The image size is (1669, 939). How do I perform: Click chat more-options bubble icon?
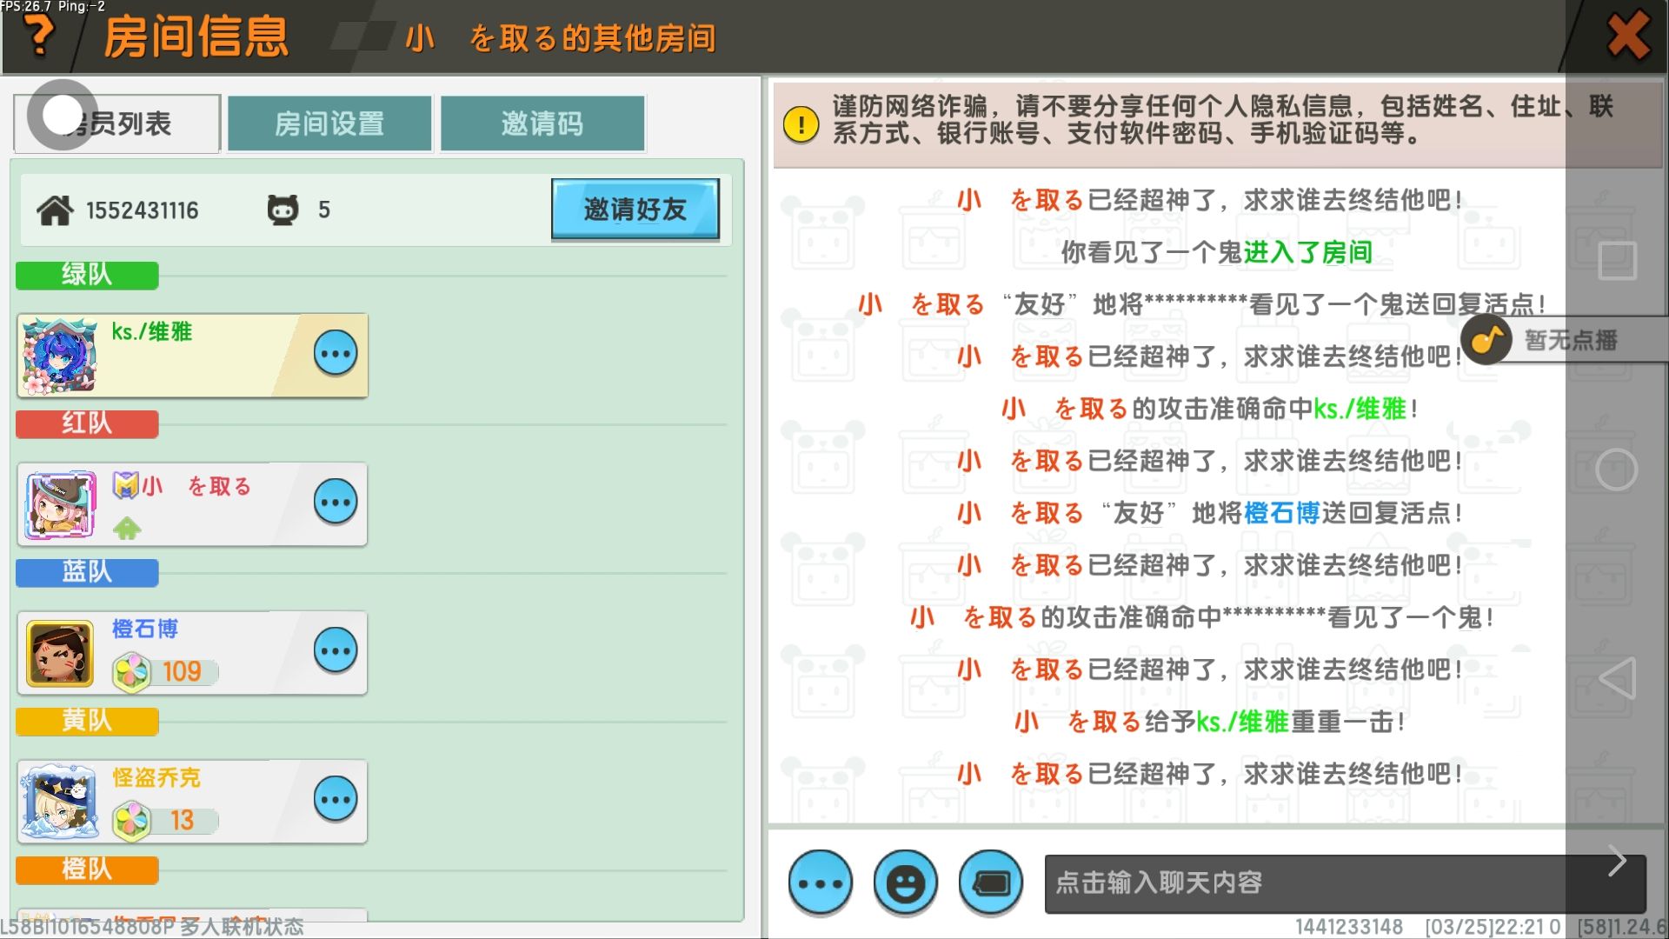[820, 883]
